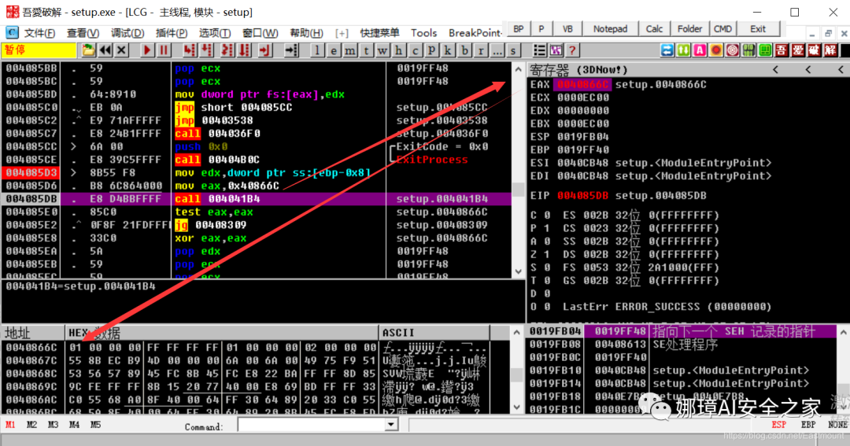Viewport: 850px width, 446px height.
Task: Run the program with the red play icon
Action: tap(147, 50)
